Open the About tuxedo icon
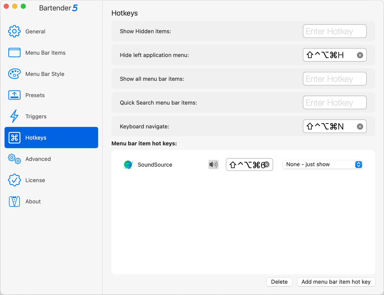The image size is (384, 295). 14,201
